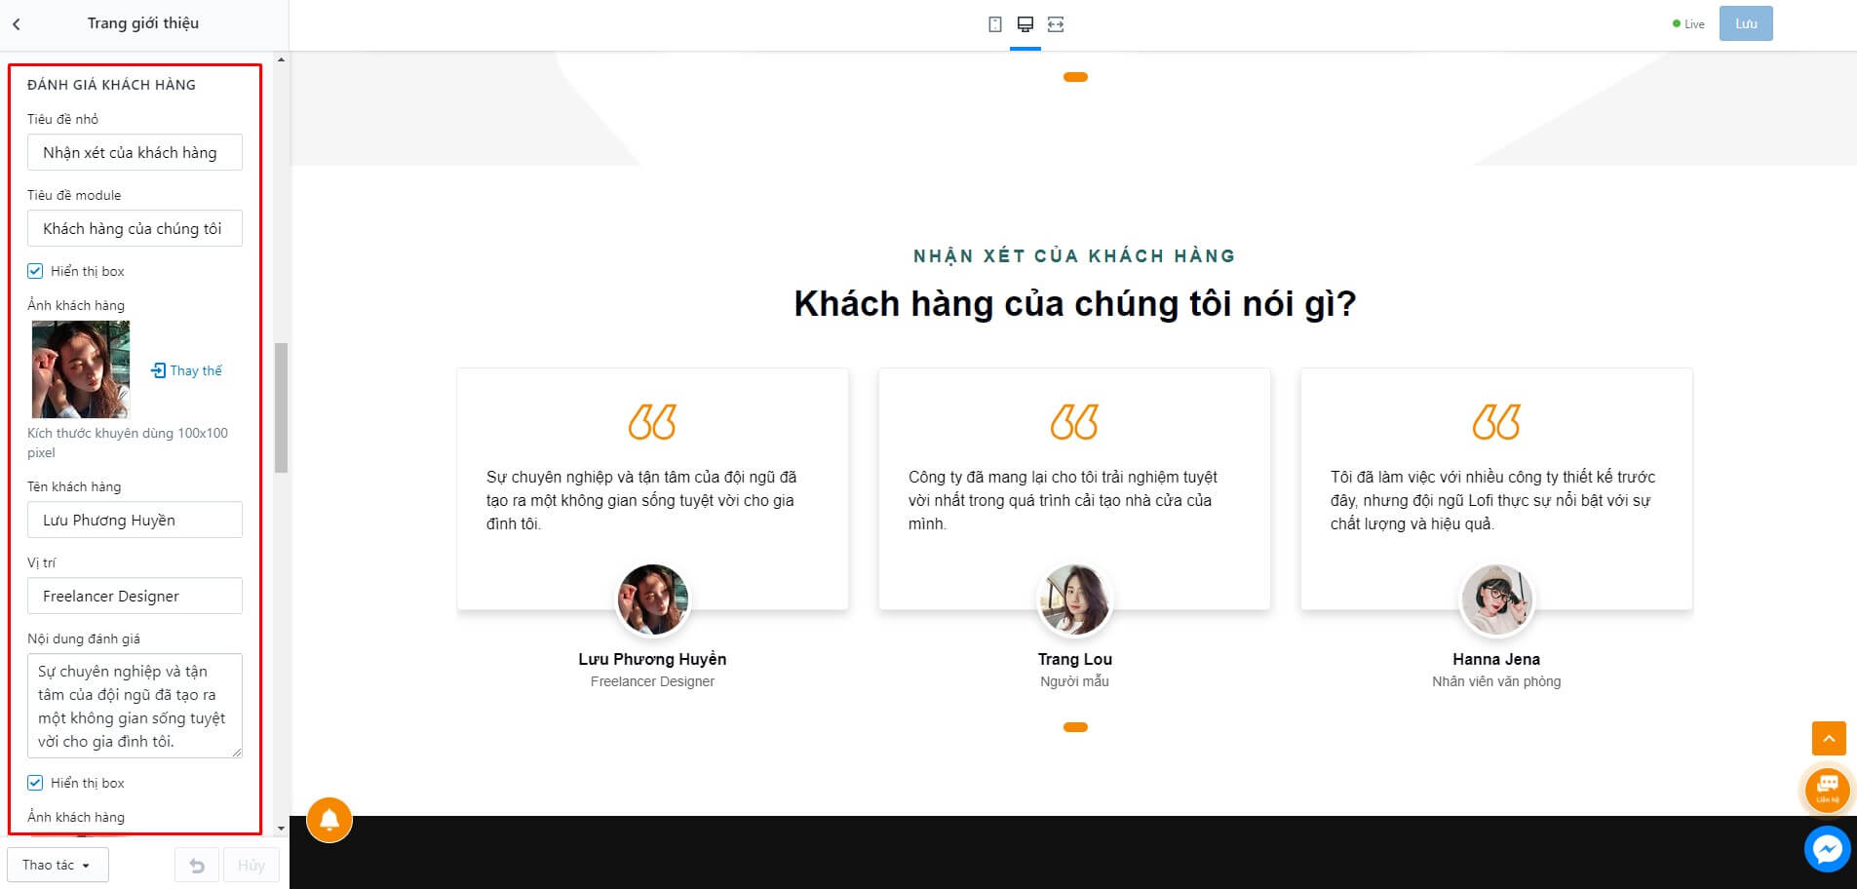Click the Hanna Jena name text
The image size is (1857, 889).
click(1496, 659)
